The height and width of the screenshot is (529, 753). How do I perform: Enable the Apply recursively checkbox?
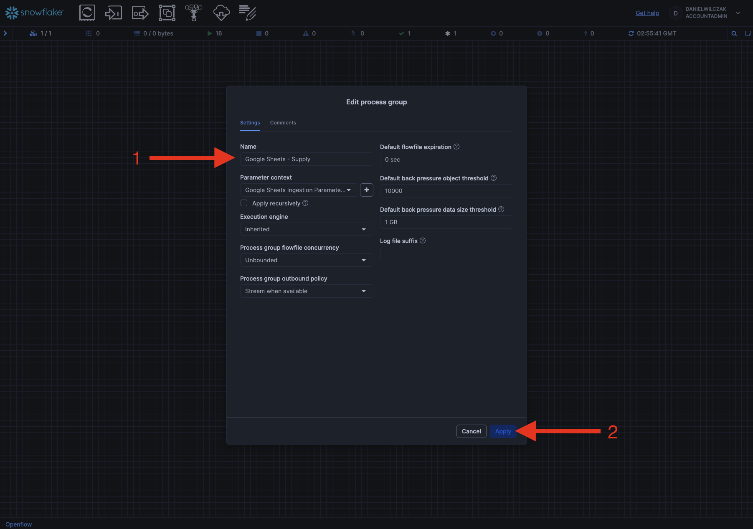pyautogui.click(x=244, y=203)
